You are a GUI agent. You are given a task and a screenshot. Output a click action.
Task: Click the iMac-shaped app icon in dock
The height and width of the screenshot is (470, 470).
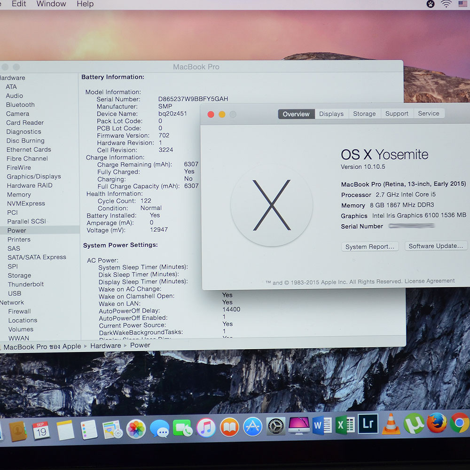299,425
